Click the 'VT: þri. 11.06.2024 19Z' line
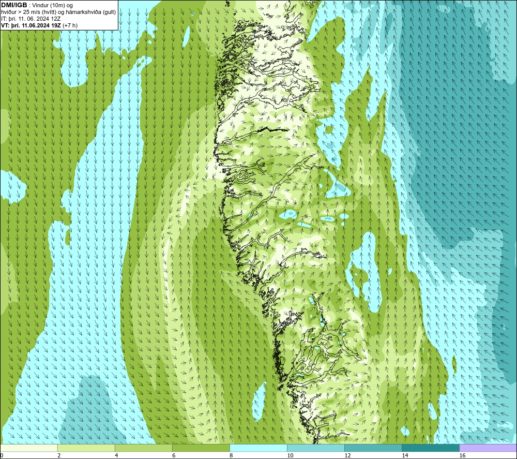517x459 pixels. point(31,25)
